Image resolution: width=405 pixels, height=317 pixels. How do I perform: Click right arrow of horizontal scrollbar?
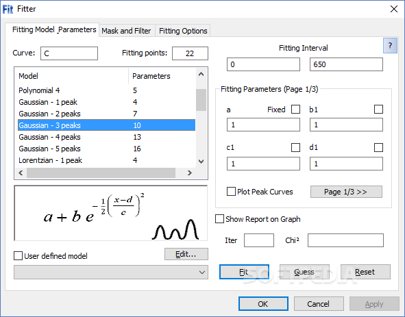coord(190,173)
